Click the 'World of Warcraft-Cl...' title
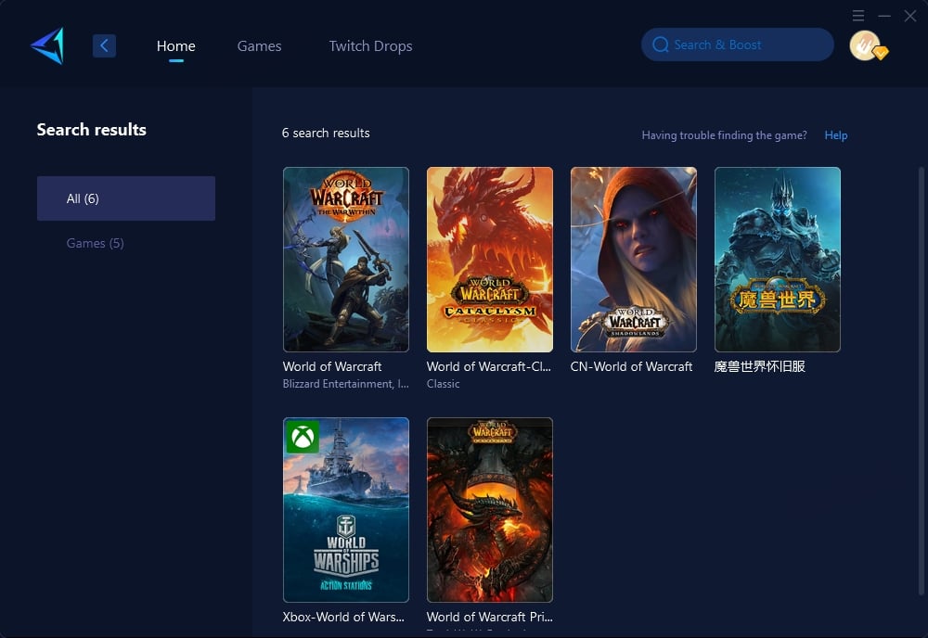The image size is (928, 638). (x=489, y=366)
